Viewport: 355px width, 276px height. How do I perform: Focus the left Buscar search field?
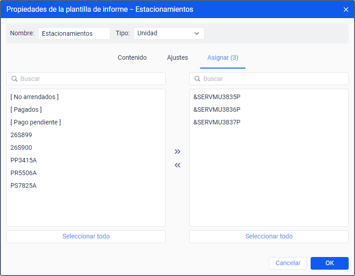pos(86,79)
